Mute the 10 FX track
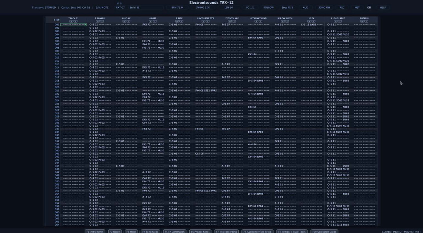The width and height of the screenshot is (423, 233). (310, 21)
